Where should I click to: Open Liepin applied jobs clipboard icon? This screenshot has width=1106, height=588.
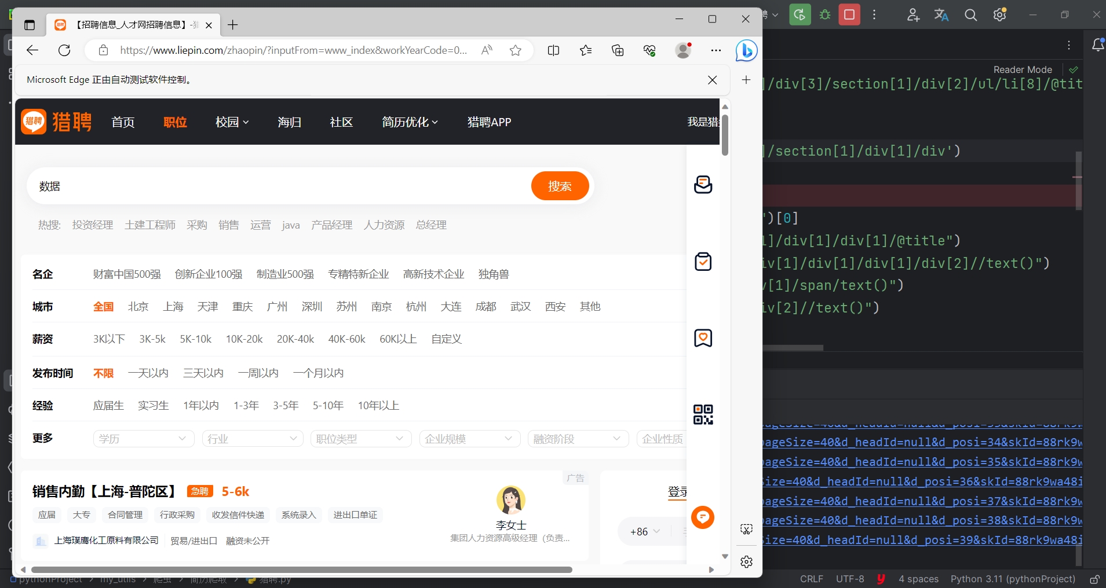[703, 262]
